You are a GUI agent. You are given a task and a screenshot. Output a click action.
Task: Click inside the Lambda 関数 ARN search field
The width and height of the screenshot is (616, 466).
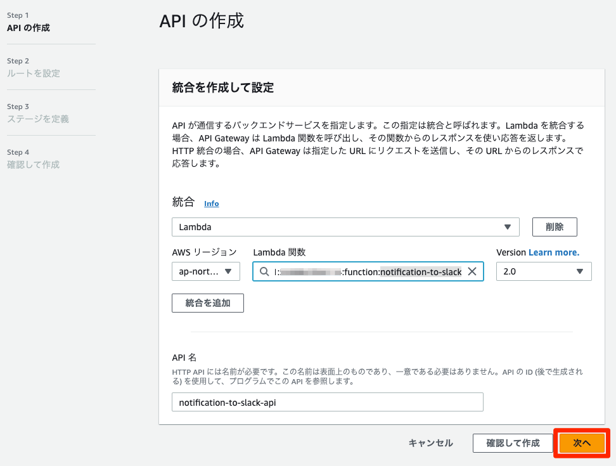pyautogui.click(x=368, y=271)
